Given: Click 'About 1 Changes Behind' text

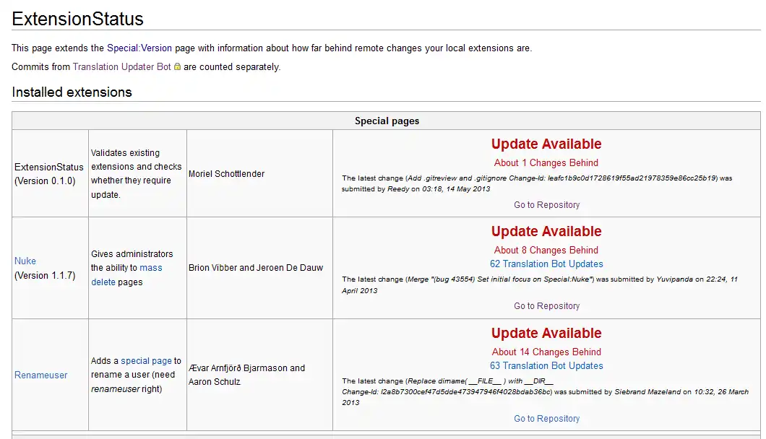Looking at the screenshot, I should pos(546,163).
